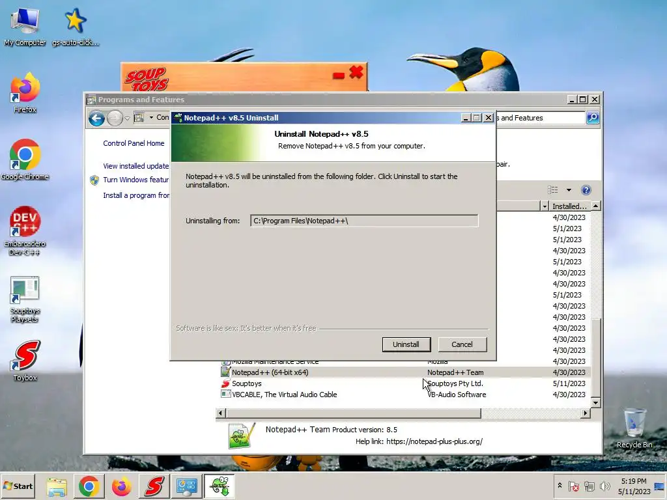Click left arrow of horizontal scrollbar
This screenshot has width=667, height=500.
click(220, 413)
